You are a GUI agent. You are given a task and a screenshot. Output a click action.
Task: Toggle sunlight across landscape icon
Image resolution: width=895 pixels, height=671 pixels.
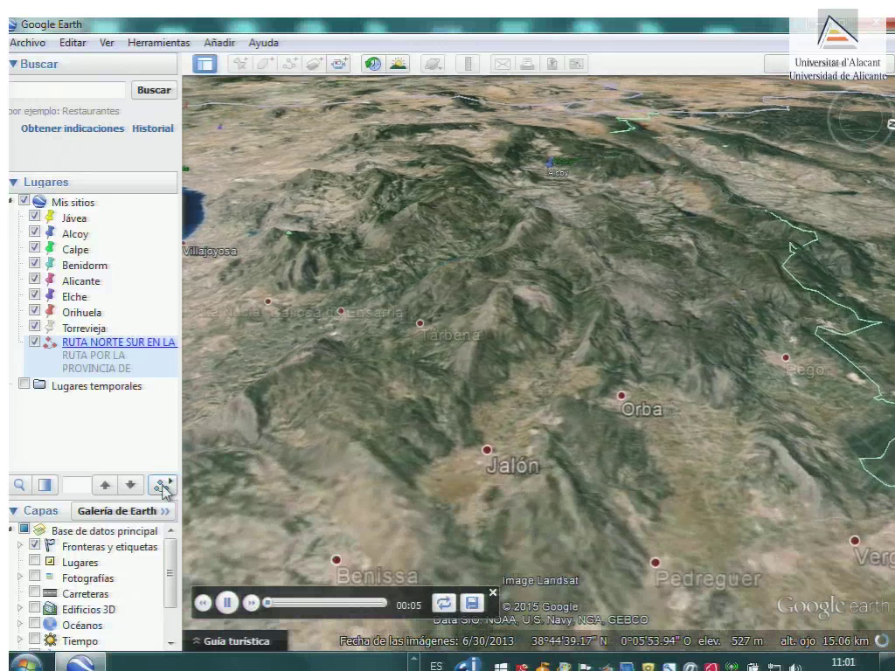(398, 63)
